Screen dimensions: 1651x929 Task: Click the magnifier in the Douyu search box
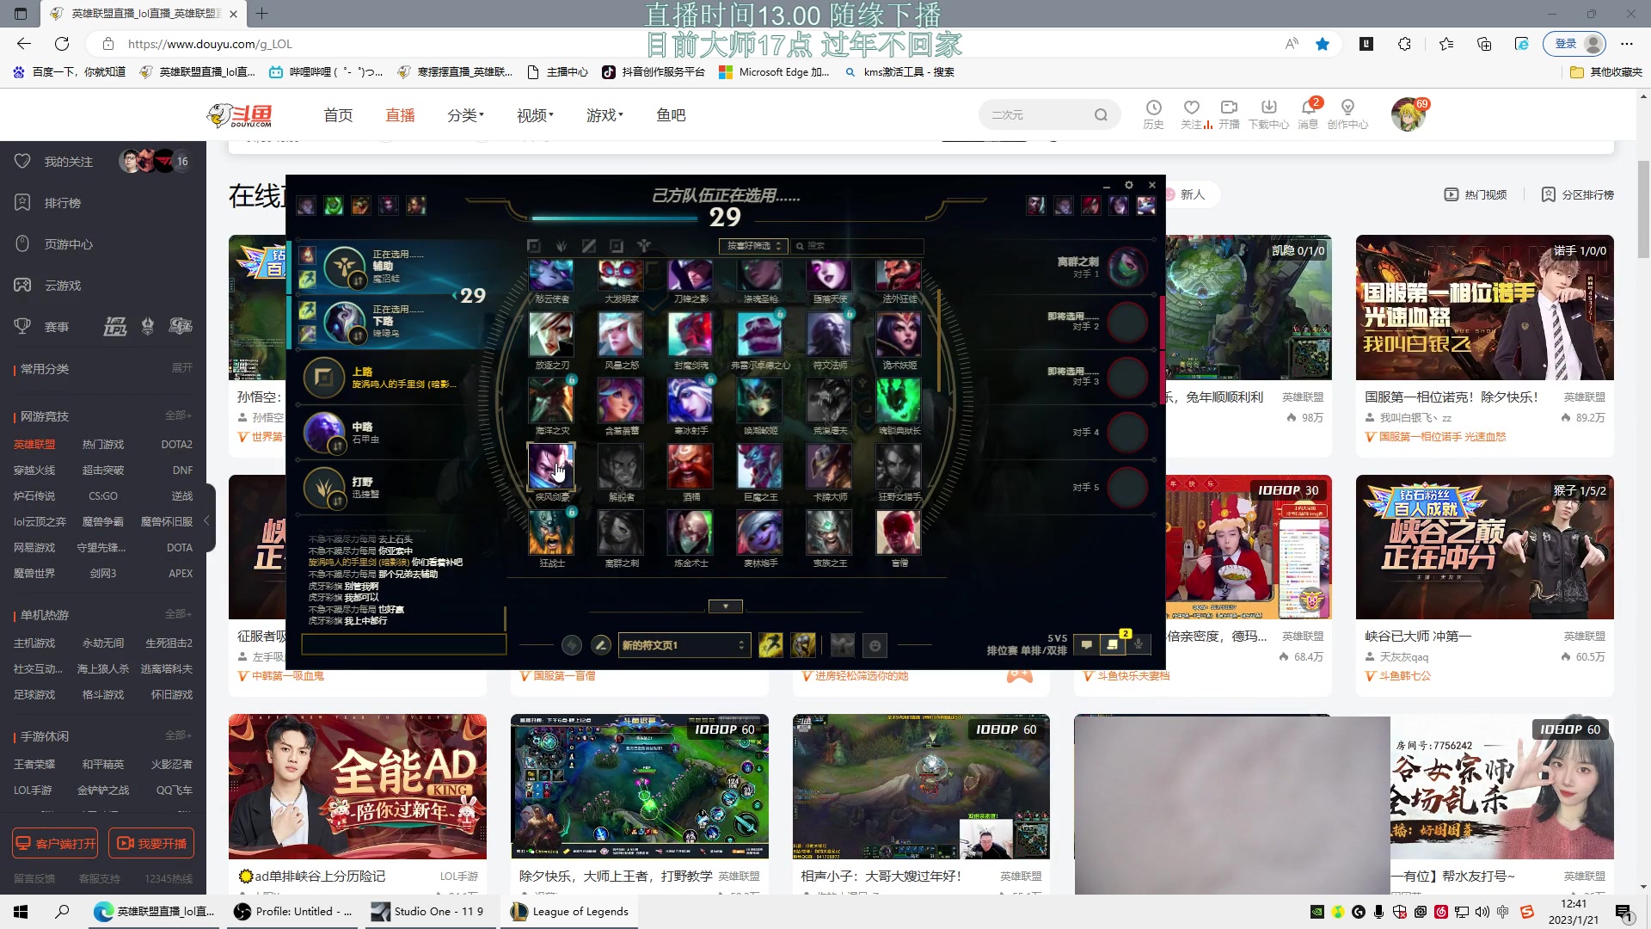[x=1101, y=115]
